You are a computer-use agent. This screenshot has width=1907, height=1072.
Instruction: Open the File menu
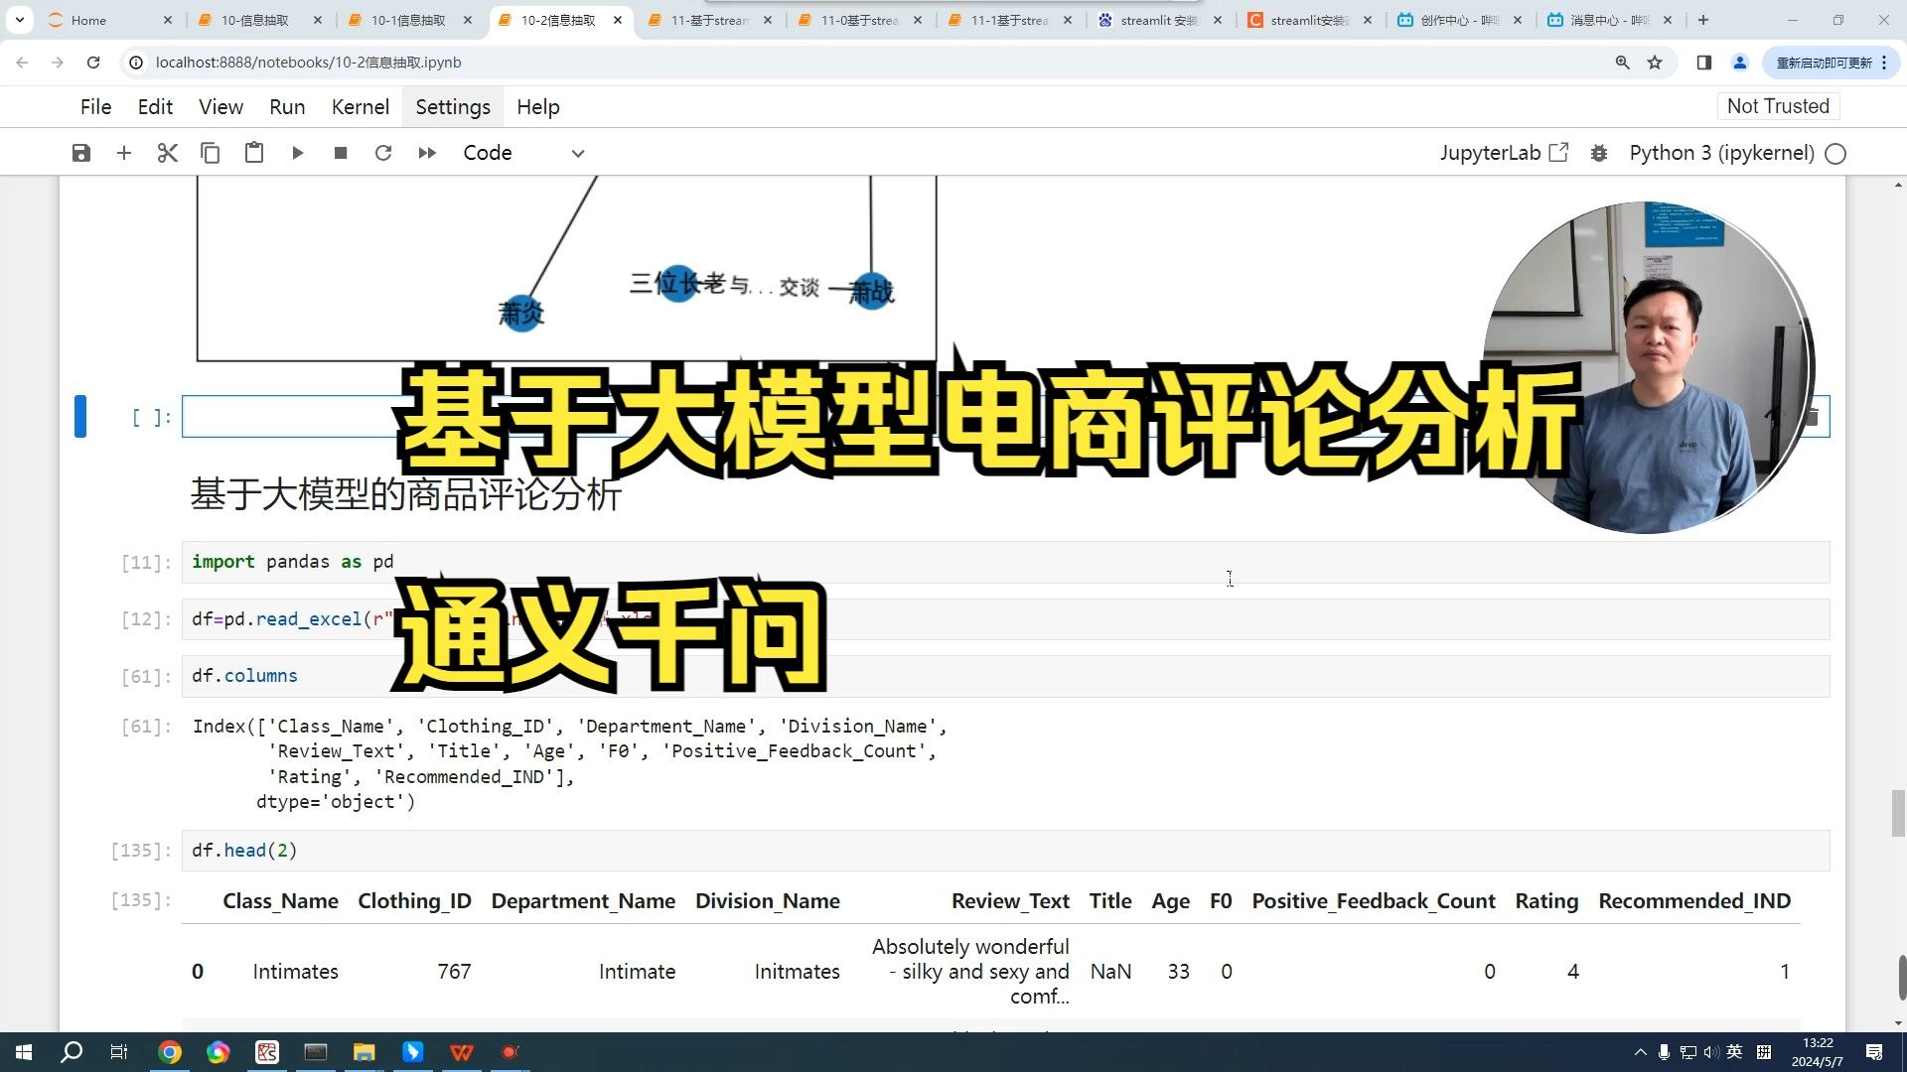(95, 107)
